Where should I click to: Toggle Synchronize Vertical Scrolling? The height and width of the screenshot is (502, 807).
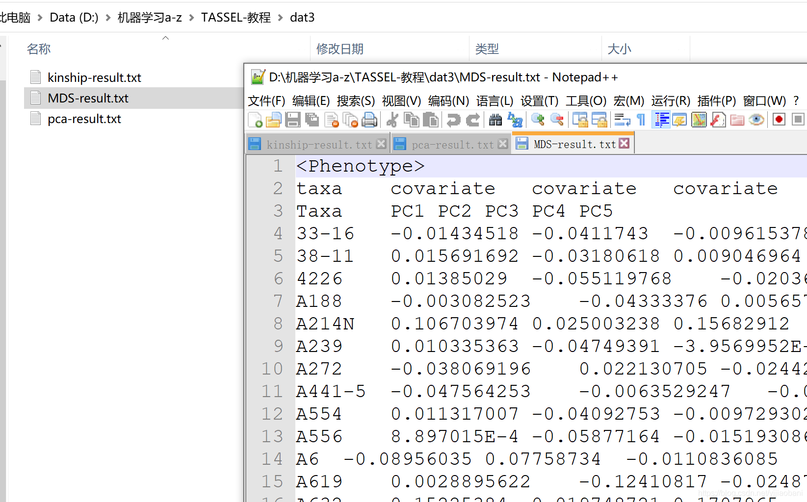pos(581,119)
